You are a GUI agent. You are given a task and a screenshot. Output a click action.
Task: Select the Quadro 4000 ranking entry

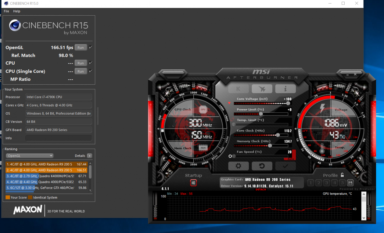tap(46, 182)
